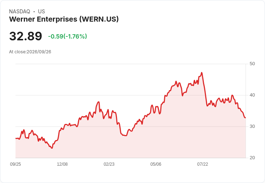Click the At close:2026/09/26 timestamp

[x=30, y=52]
